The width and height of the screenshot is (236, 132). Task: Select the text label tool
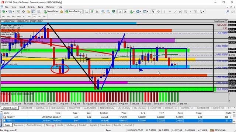point(196,11)
